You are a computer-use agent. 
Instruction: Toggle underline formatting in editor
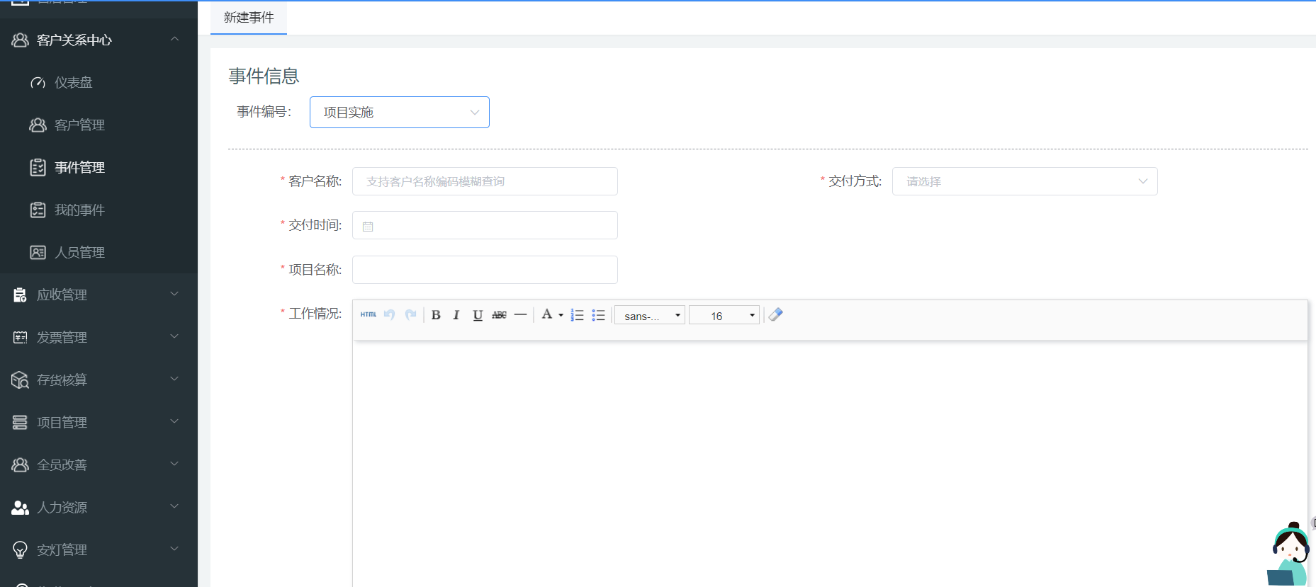[x=478, y=315]
